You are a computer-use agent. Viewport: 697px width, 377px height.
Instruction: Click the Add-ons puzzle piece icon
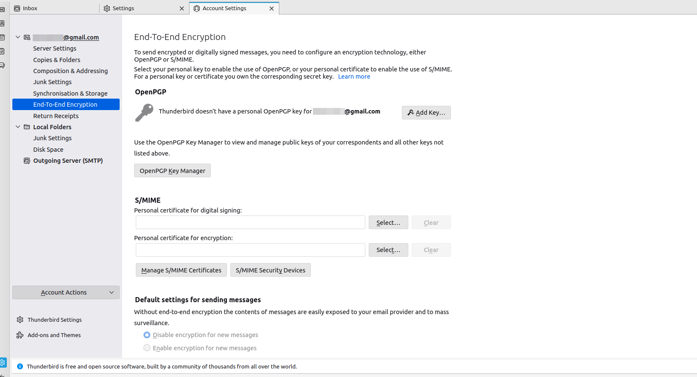click(20, 335)
